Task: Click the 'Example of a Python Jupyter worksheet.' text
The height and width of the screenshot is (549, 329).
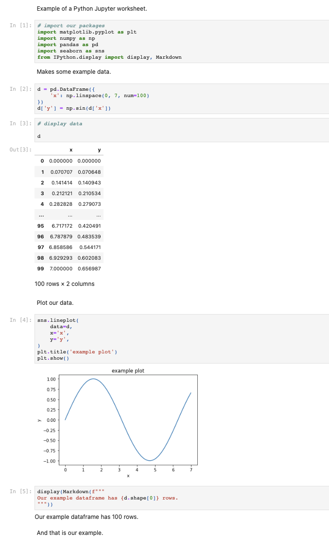Action: tap(92, 9)
